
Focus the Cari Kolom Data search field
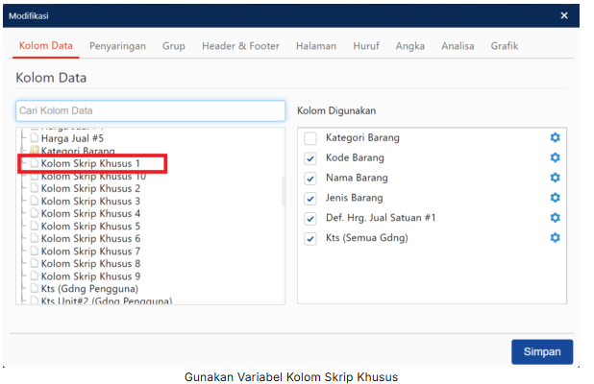(150, 110)
